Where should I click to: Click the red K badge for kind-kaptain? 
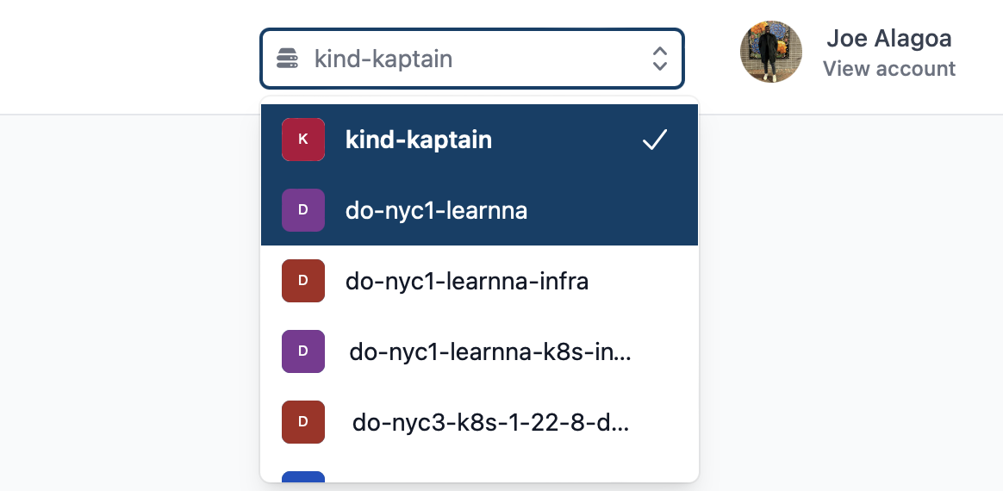click(x=303, y=140)
